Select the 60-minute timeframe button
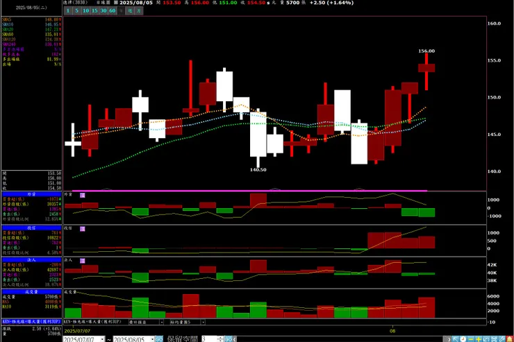The height and width of the screenshot is (342, 514). coord(112,11)
